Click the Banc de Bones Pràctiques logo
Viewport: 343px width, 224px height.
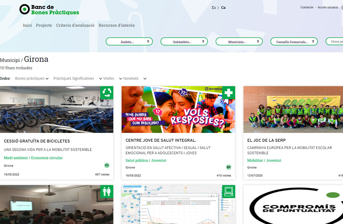[x=49, y=9]
